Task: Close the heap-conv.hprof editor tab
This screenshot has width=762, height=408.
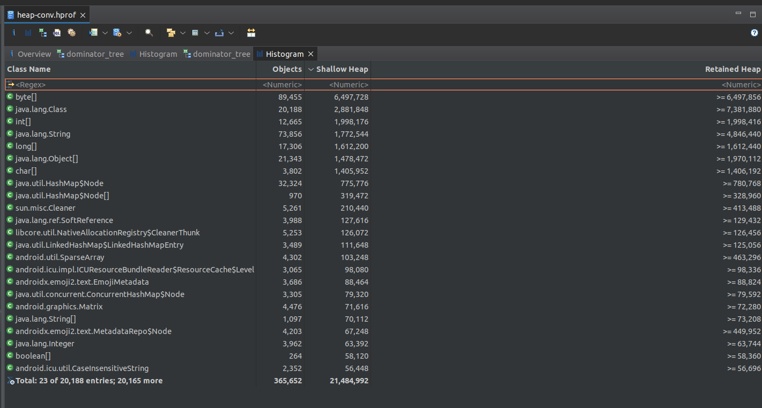Action: [x=83, y=15]
